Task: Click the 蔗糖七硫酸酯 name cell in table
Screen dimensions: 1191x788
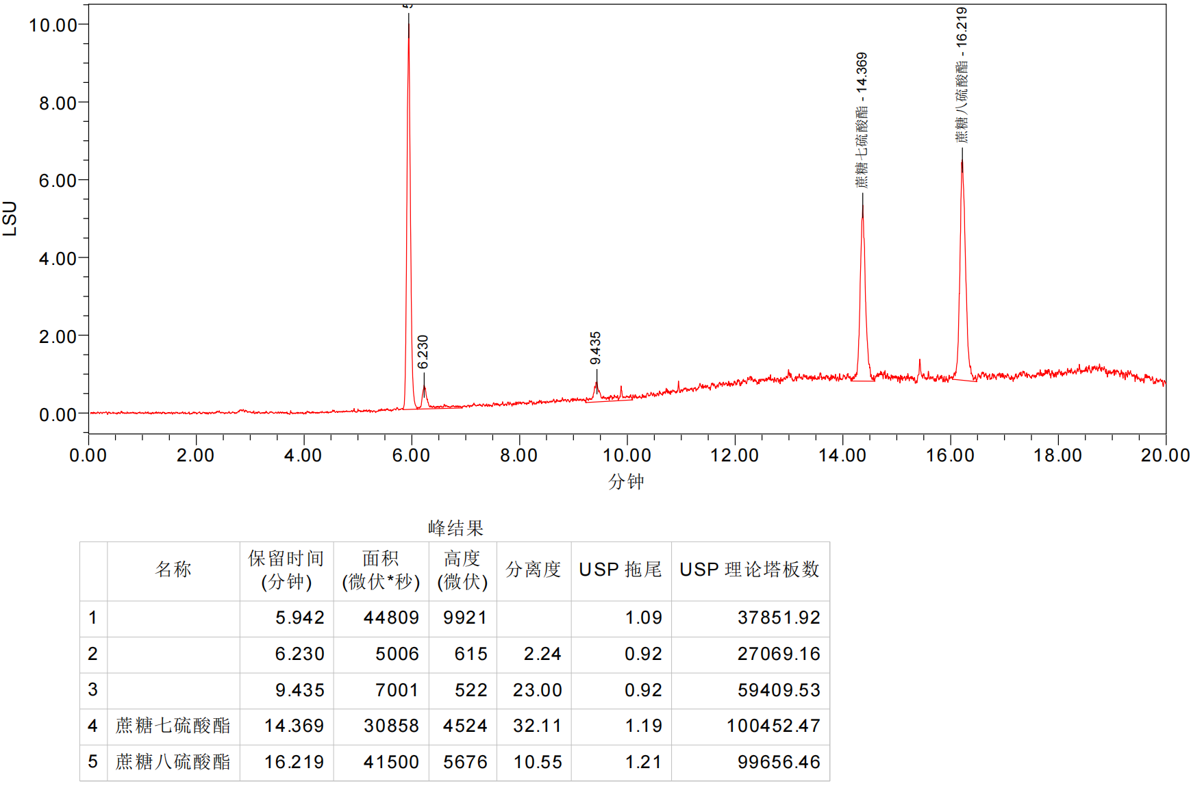Action: tap(173, 726)
